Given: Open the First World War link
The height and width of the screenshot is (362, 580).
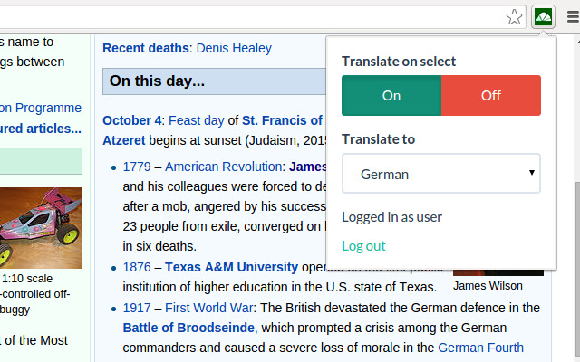Looking at the screenshot, I should [x=208, y=308].
